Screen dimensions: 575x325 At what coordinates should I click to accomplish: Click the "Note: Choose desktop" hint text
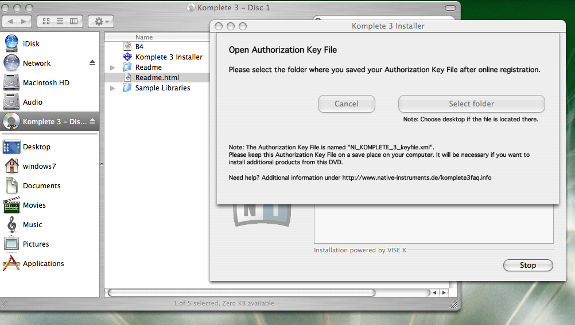[471, 119]
